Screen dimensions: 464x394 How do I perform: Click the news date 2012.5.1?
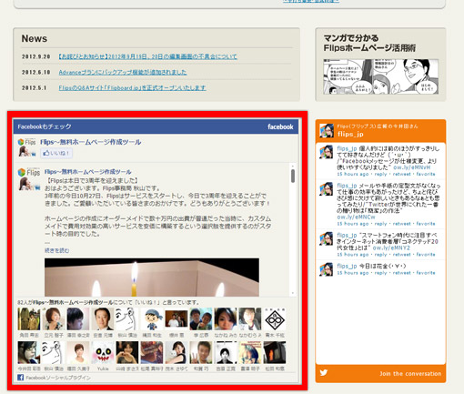(35, 87)
